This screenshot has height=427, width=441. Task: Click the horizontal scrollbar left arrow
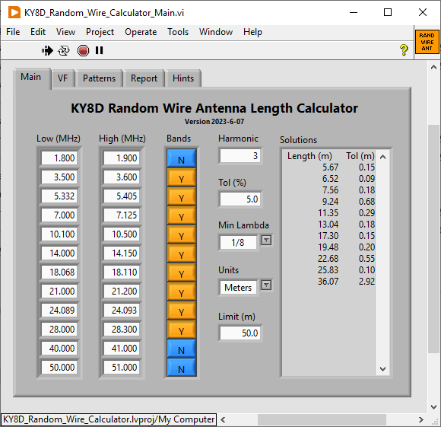coord(223,419)
